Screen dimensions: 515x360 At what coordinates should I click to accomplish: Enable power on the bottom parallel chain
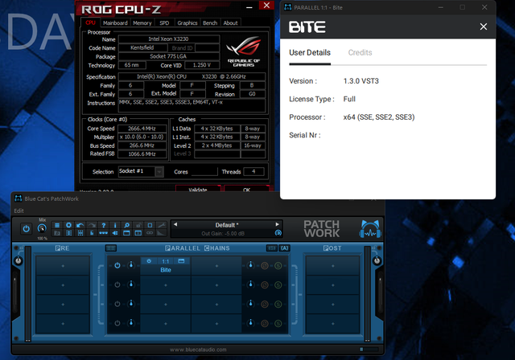tap(117, 323)
